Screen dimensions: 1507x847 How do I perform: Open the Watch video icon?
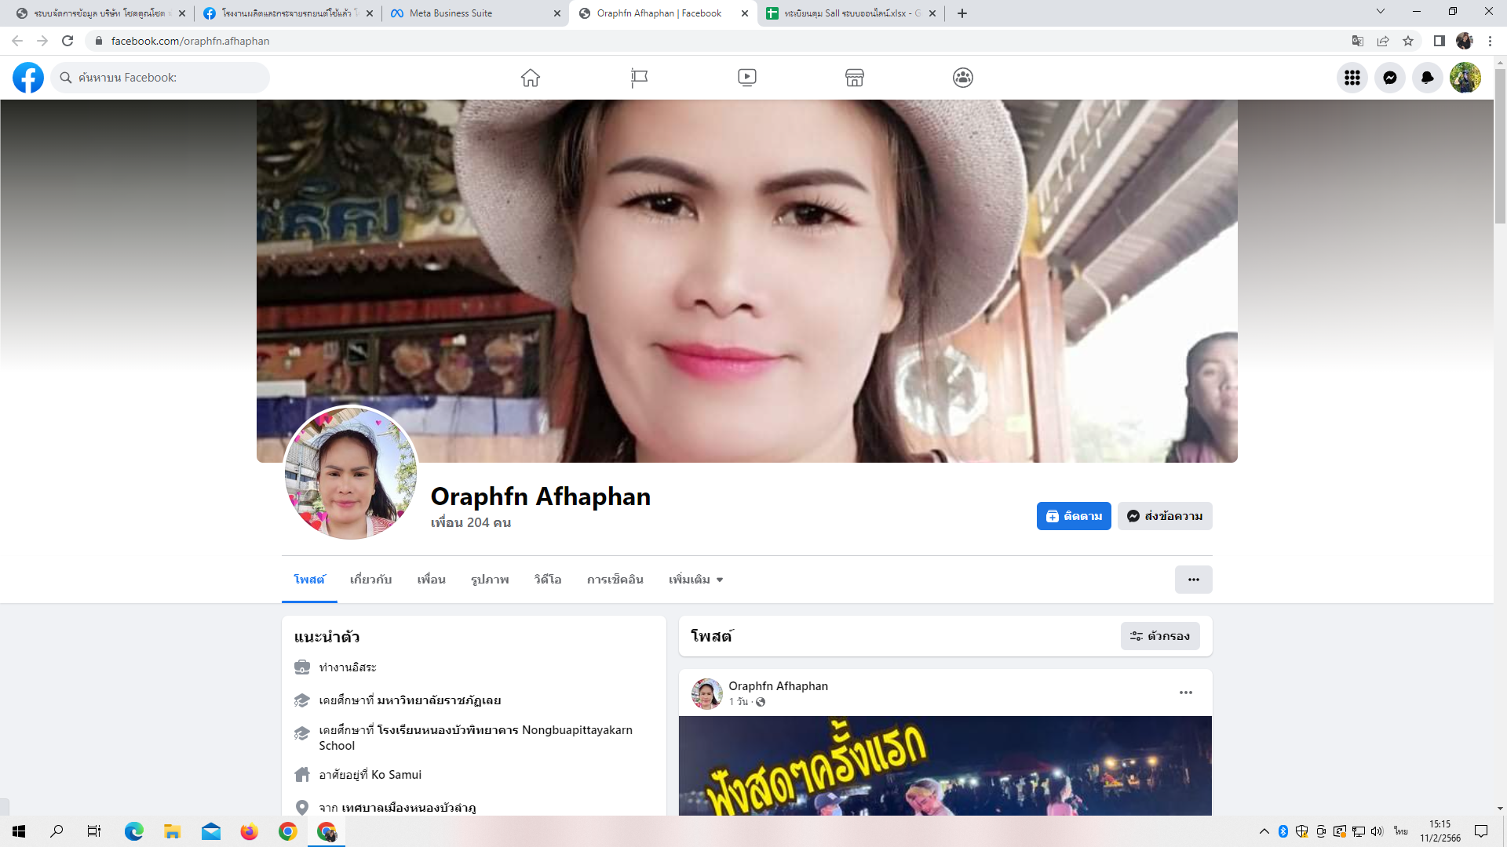[746, 78]
